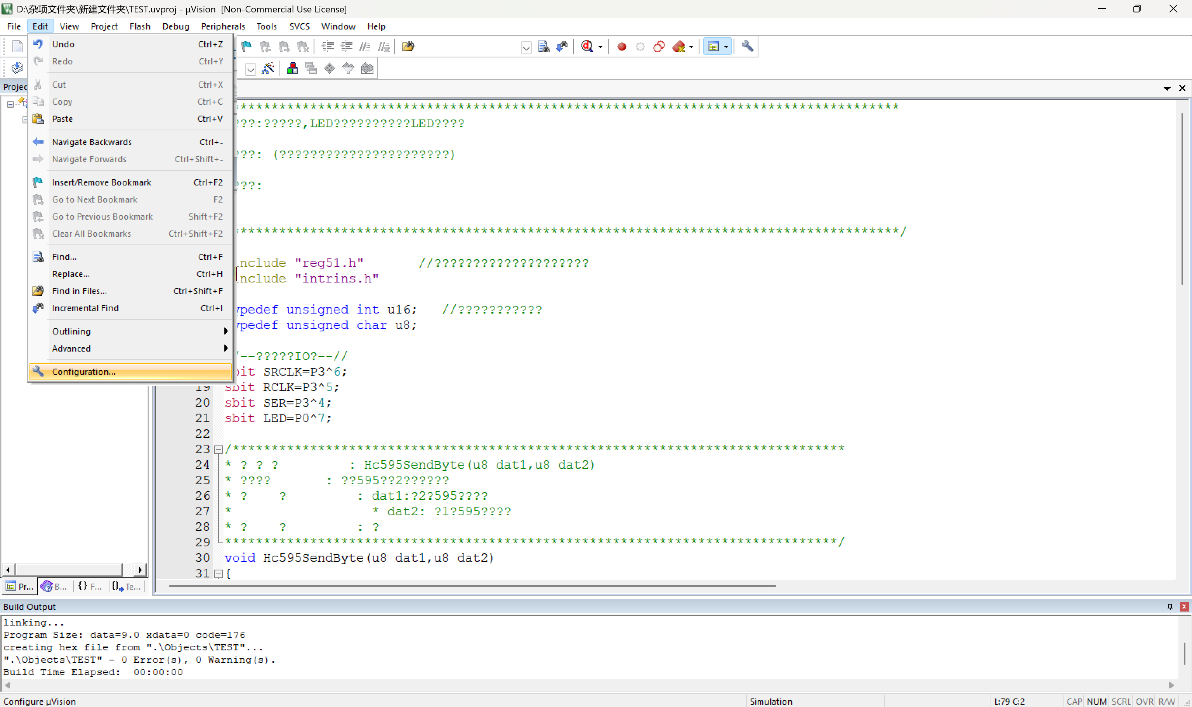
Task: Click the Start/Stop Debug Session icon
Action: tap(587, 46)
